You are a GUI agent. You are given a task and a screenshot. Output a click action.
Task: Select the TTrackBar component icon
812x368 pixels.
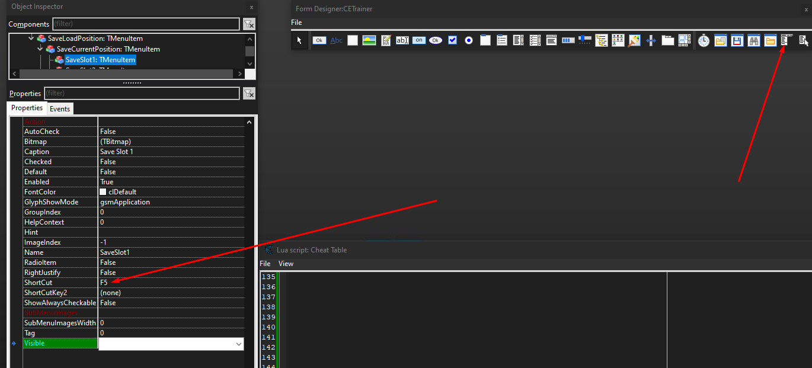tap(584, 40)
